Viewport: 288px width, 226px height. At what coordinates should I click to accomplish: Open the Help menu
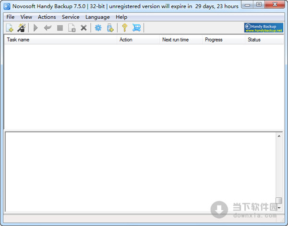(x=121, y=17)
